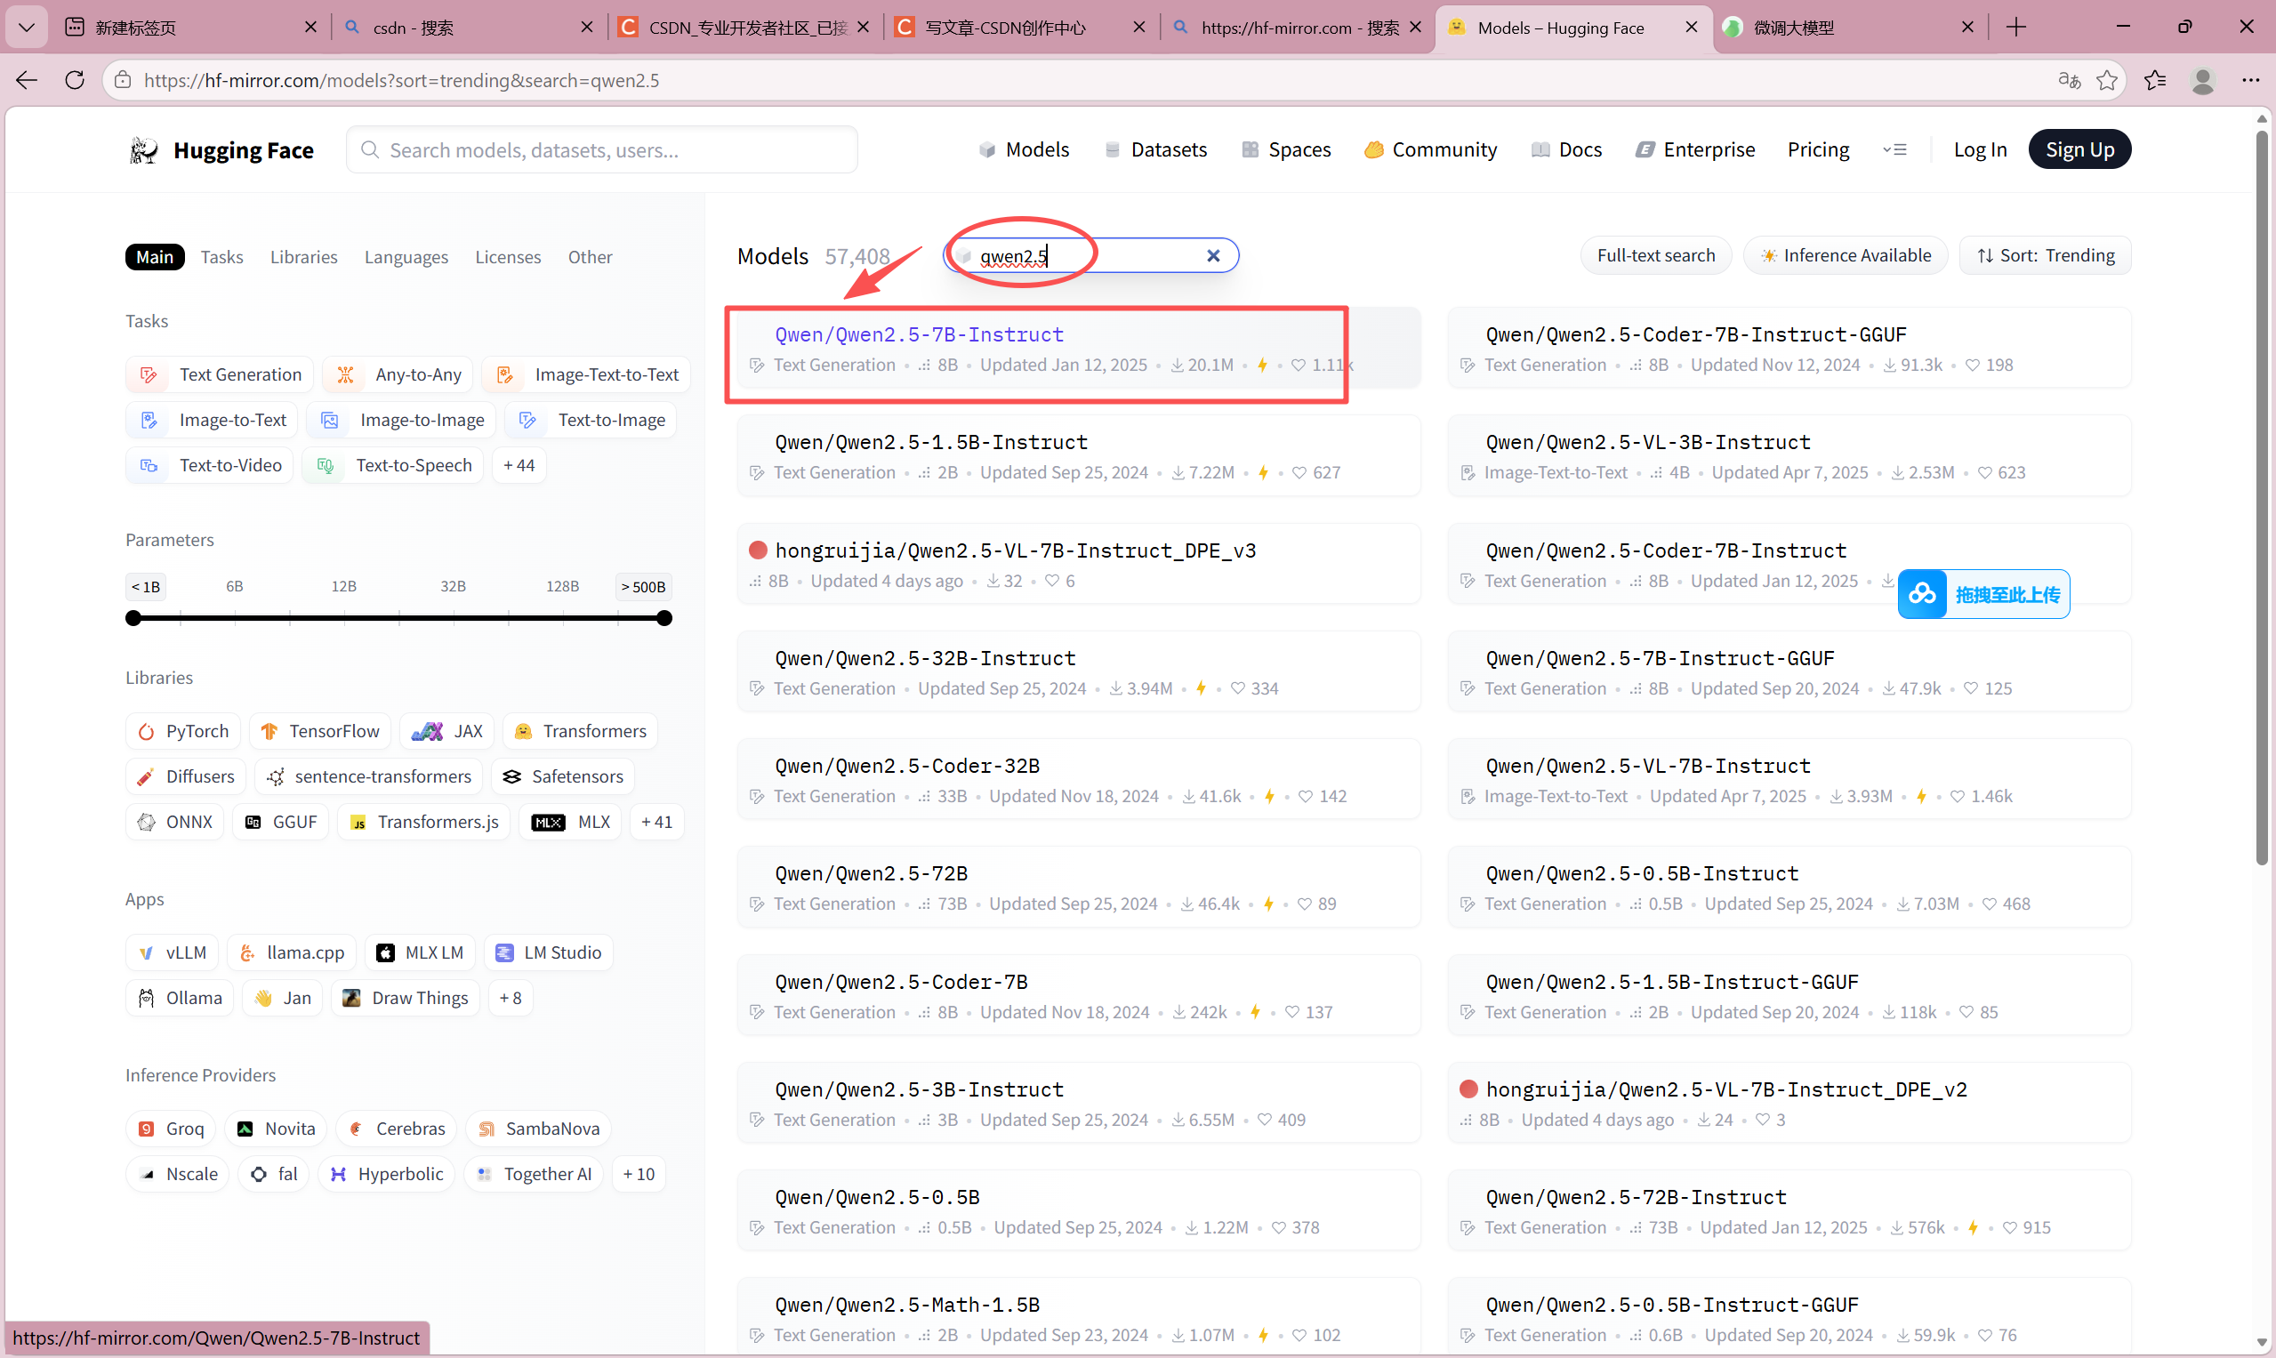Screen dimensions: 2276x1358
Task: Click the new tab plus icon
Action: tap(2016, 28)
